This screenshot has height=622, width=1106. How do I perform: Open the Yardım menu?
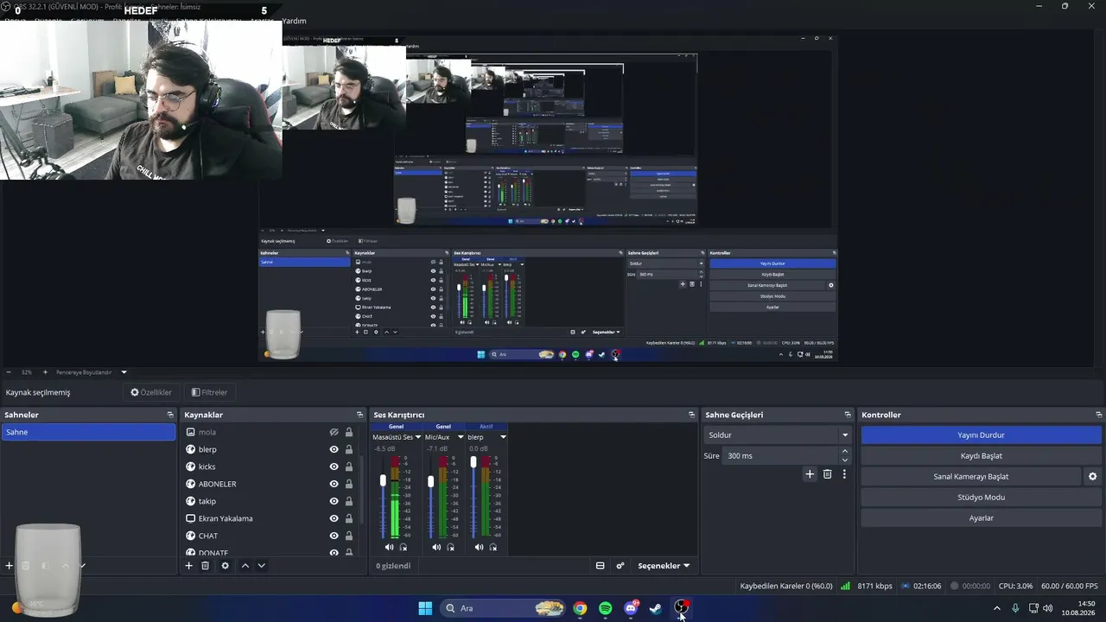pyautogui.click(x=294, y=21)
